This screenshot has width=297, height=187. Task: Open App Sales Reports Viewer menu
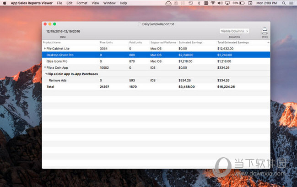[x=32, y=3]
